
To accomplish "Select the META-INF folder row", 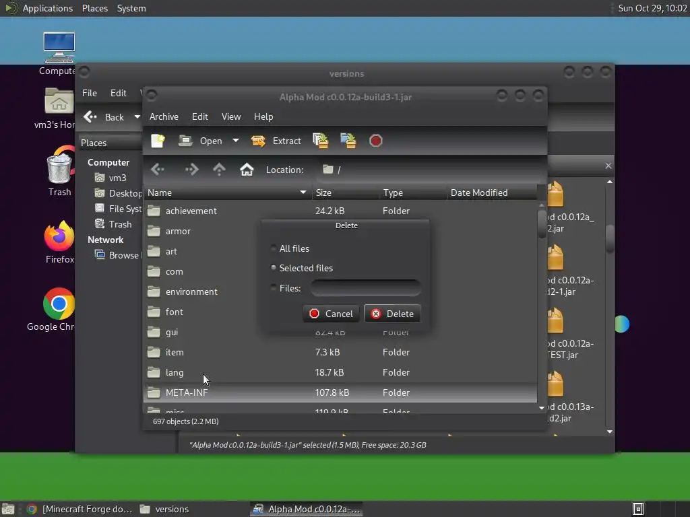I will (340, 392).
